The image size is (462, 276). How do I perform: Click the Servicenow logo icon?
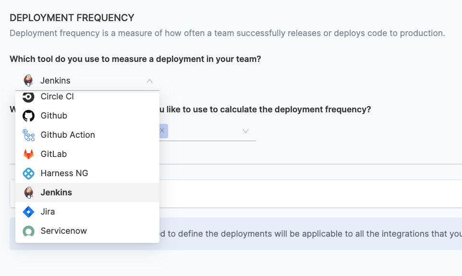point(29,231)
